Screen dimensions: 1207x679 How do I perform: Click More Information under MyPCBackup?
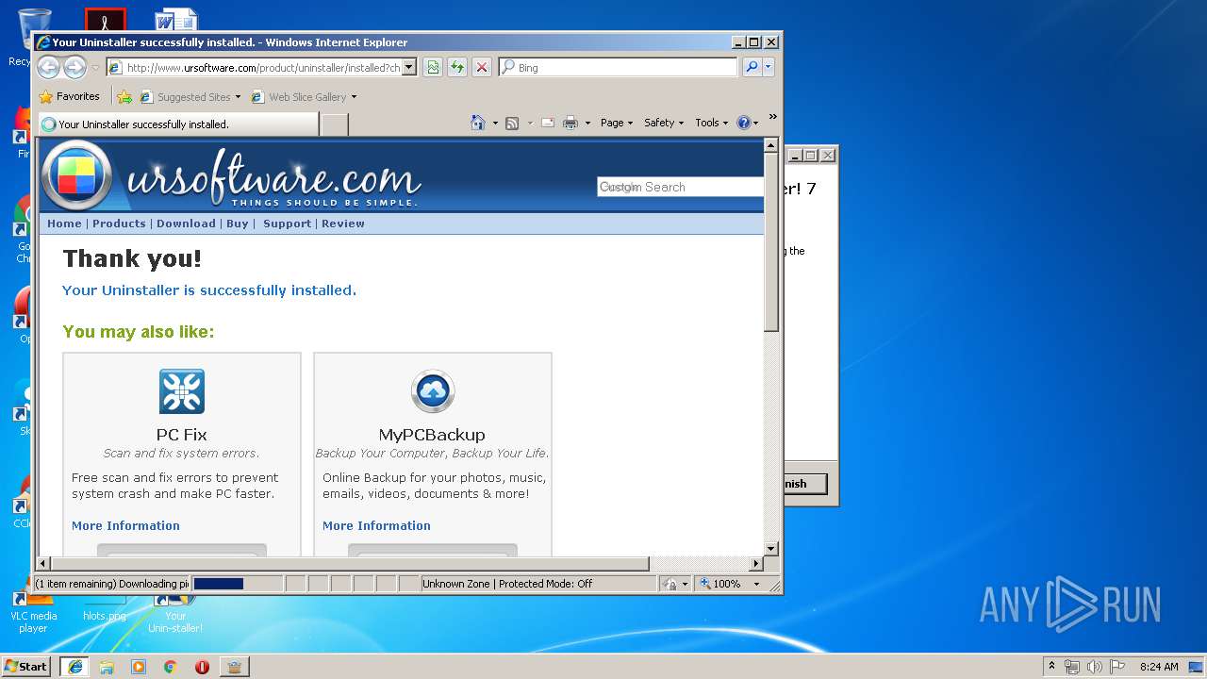coord(376,526)
